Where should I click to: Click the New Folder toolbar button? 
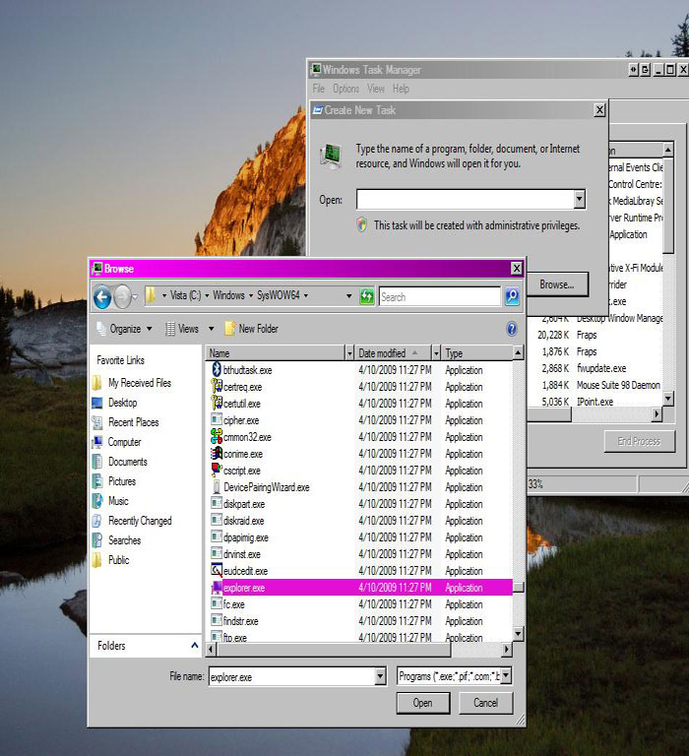252,329
